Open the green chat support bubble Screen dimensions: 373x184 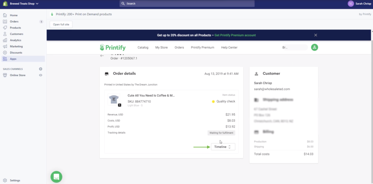[x=56, y=177]
